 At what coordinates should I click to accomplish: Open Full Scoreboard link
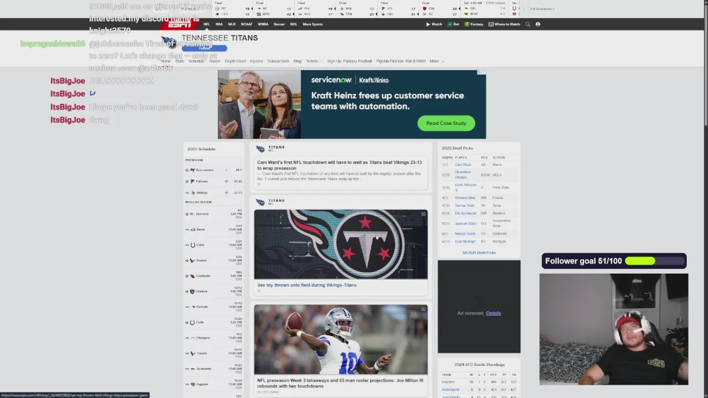542,9
